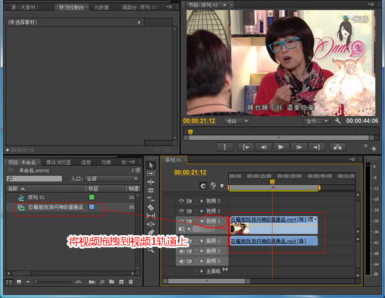Click the timeline add marker icon
385x298 pixels.
[222, 186]
